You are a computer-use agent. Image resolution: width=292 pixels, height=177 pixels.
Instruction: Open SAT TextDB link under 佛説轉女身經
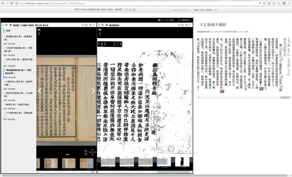tap(9, 44)
